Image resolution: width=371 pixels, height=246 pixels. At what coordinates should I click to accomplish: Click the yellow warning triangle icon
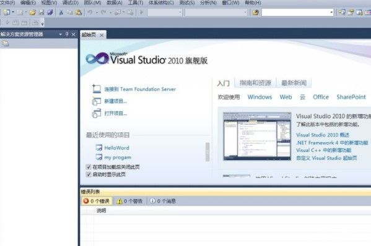120,201
